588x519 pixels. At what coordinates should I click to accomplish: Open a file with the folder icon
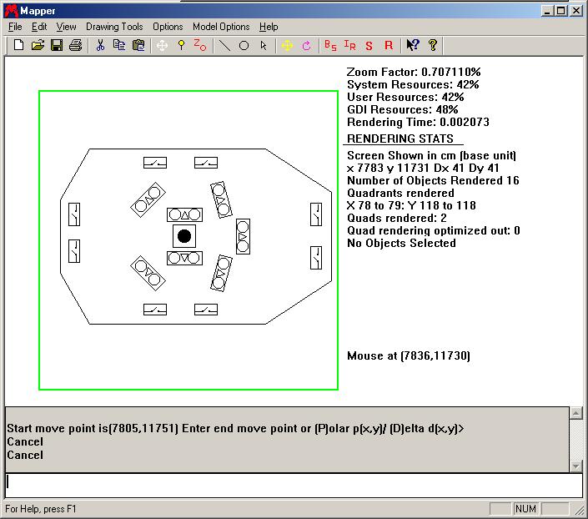38,45
